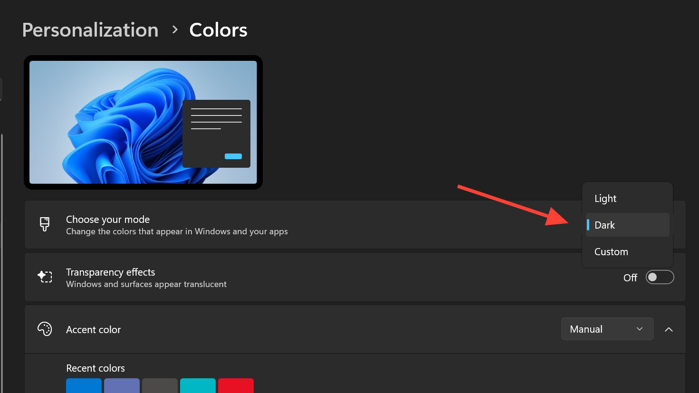Toggle the Transparency effects switch

(x=660, y=277)
